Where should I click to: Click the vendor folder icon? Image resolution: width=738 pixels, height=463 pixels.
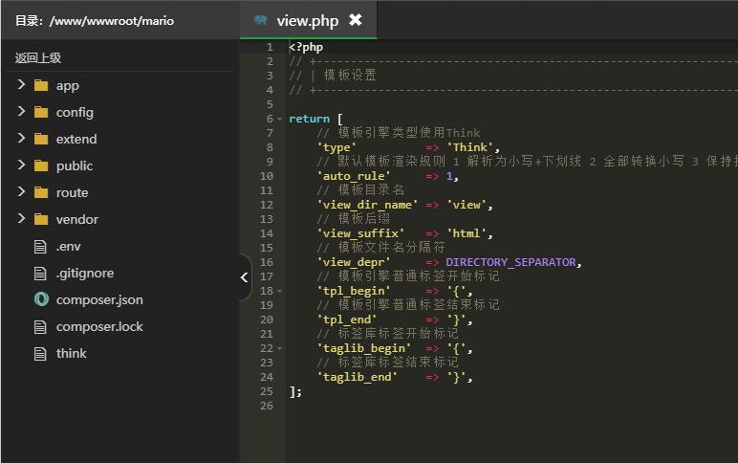(41, 219)
